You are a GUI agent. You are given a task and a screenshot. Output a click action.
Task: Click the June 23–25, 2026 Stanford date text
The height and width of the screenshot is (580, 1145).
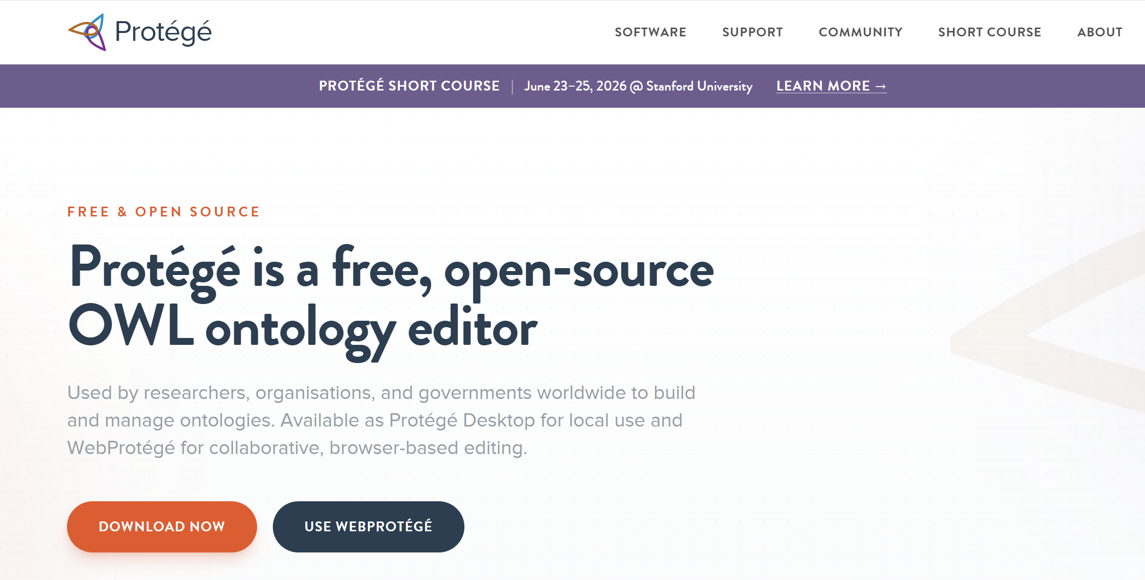click(x=638, y=86)
